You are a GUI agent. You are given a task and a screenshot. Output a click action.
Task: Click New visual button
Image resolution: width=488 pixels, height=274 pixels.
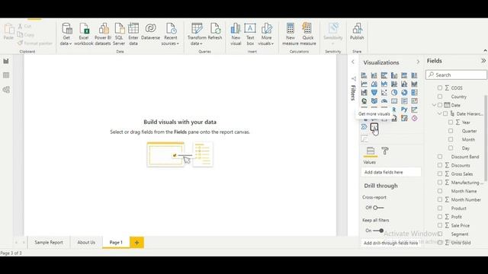click(236, 34)
